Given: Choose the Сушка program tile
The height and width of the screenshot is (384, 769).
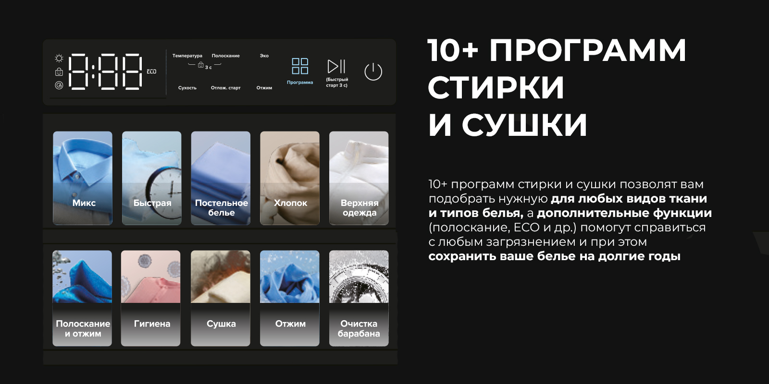Looking at the screenshot, I should [x=221, y=298].
